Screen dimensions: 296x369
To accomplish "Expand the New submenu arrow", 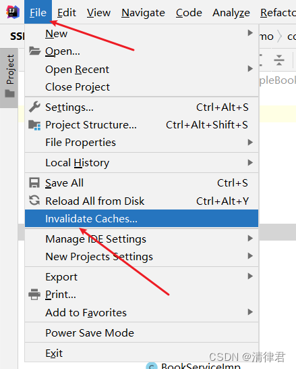I will [x=250, y=33].
